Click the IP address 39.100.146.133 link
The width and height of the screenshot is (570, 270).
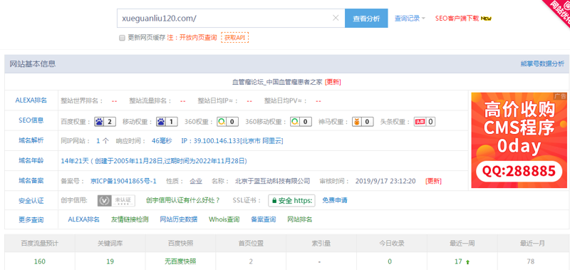point(232,140)
